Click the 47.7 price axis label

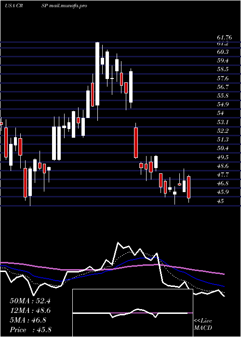[x=223, y=175]
